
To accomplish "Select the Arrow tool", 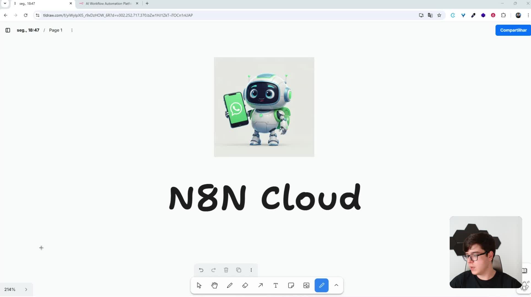I will [260, 285].
